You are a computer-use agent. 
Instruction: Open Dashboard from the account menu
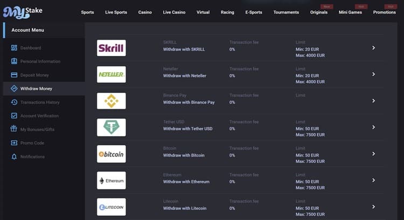pyautogui.click(x=31, y=48)
